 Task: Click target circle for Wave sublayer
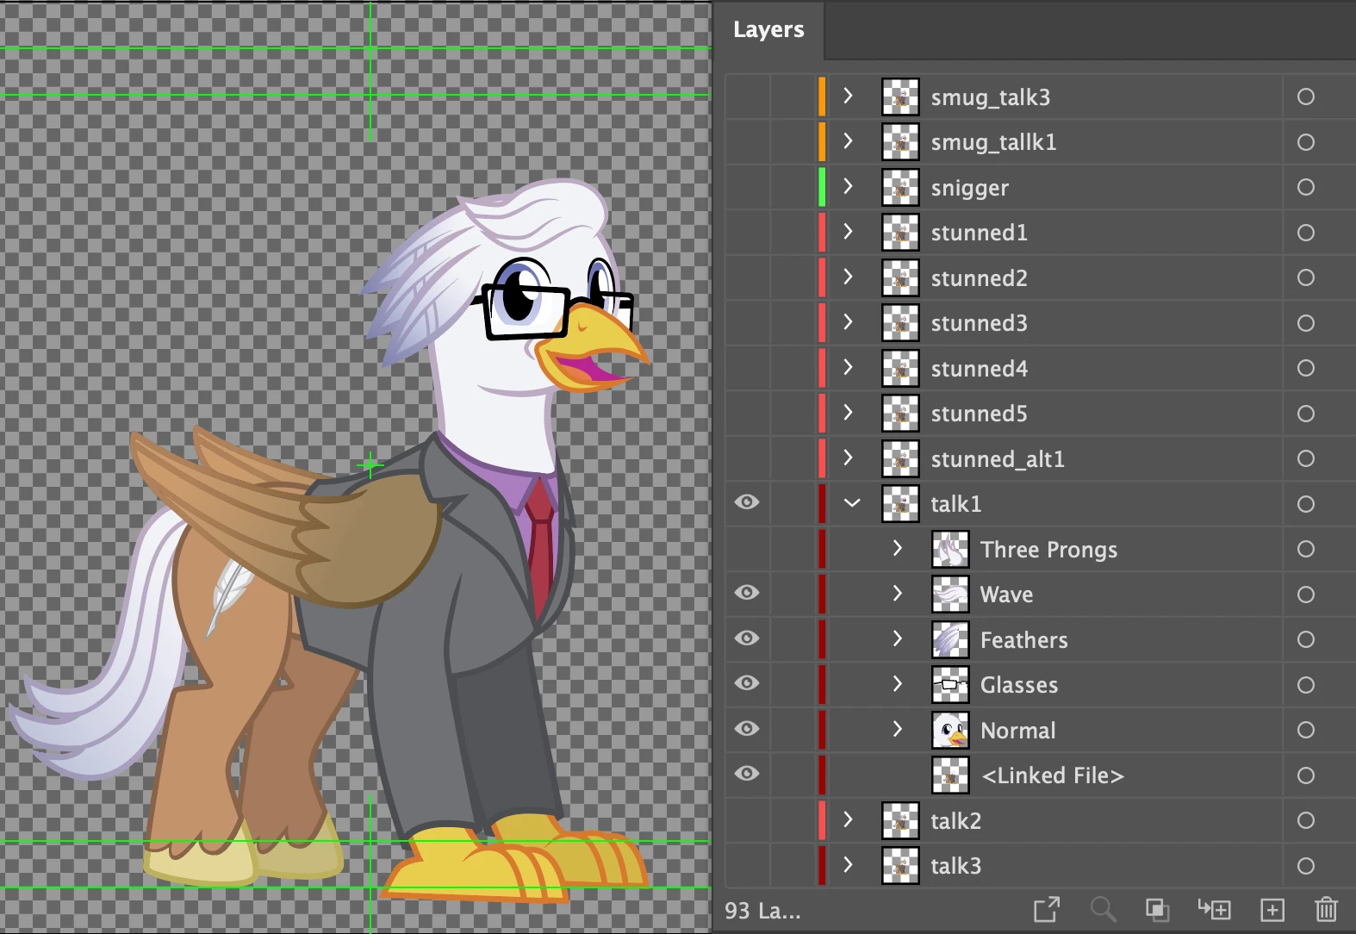pyautogui.click(x=1306, y=595)
